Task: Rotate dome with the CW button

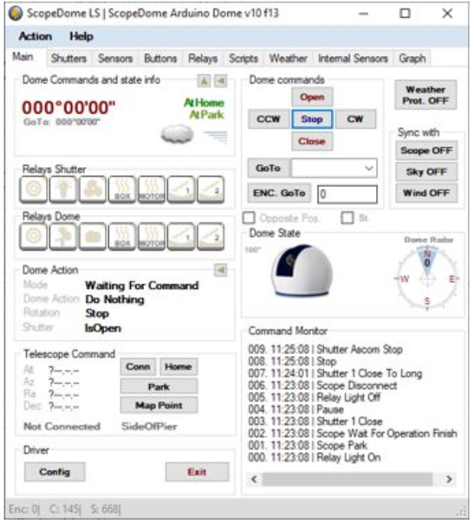Action: click(x=355, y=120)
